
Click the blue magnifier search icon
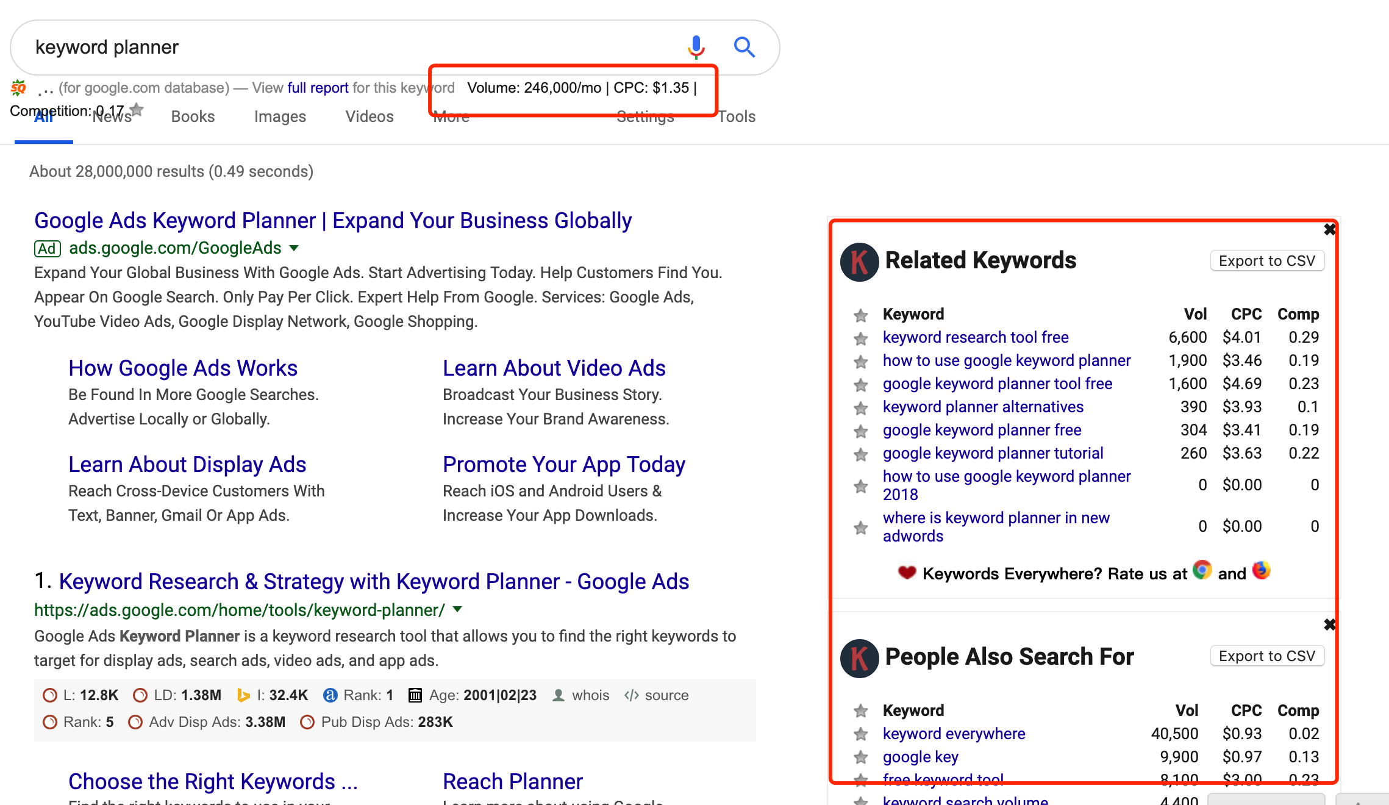(744, 46)
